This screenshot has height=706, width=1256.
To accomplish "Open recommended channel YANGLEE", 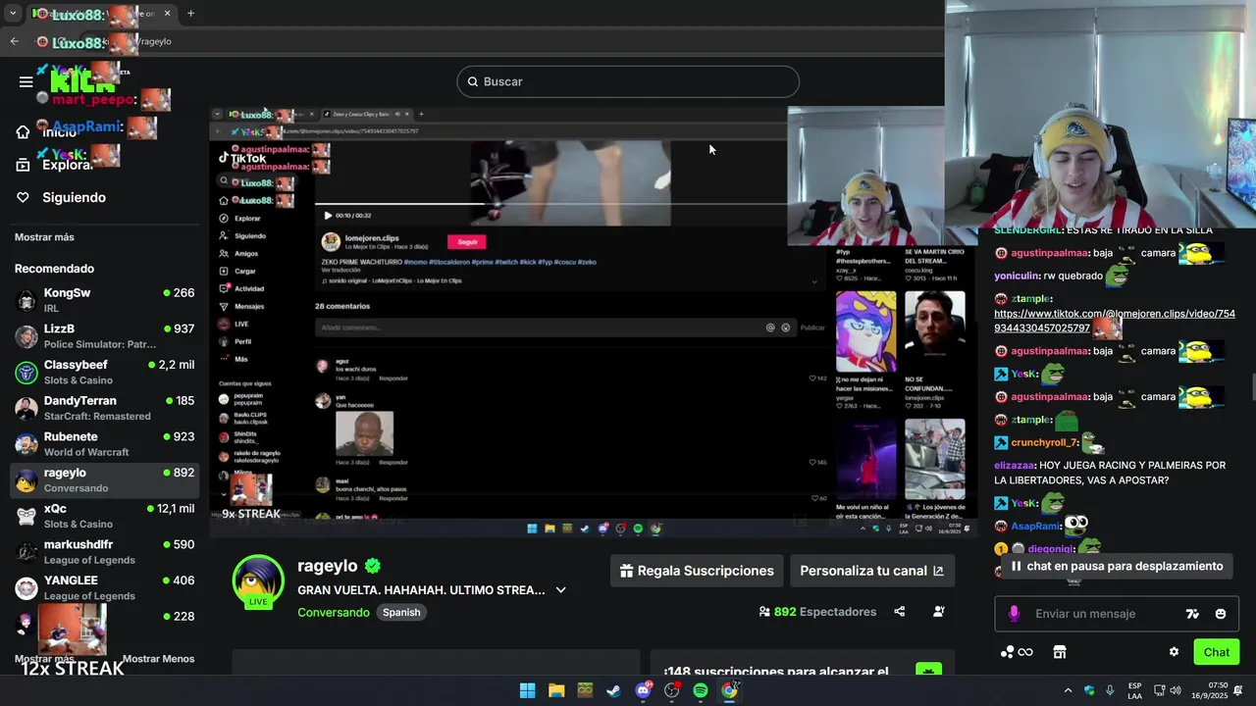I will pos(104,588).
